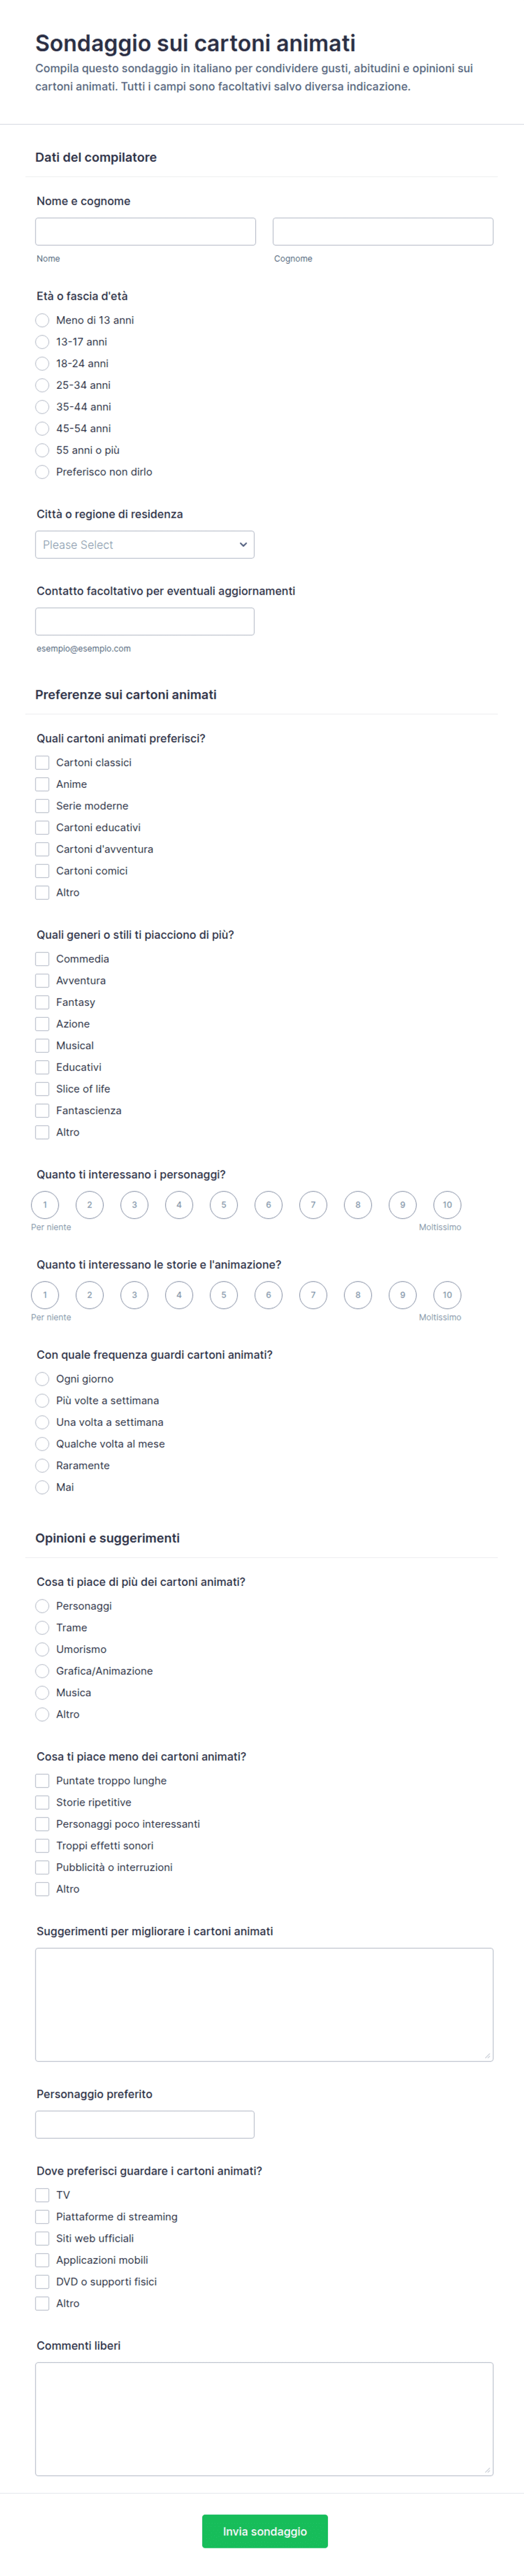Select Più volte a settimana frequency
Screen dimensions: 524x2576
point(42,1401)
